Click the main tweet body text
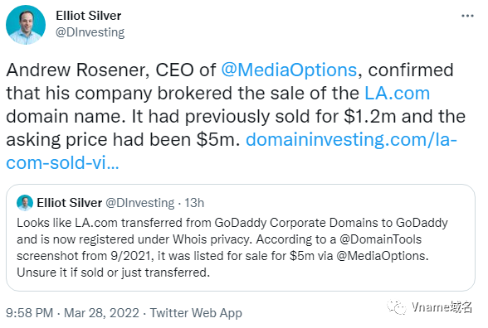The width and height of the screenshot is (488, 328). click(x=236, y=116)
